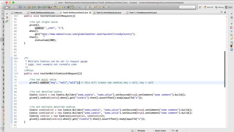This screenshot has height=132, width=234.
Task: Expand the Debug launch dropdown arrow
Action: (41, 7)
